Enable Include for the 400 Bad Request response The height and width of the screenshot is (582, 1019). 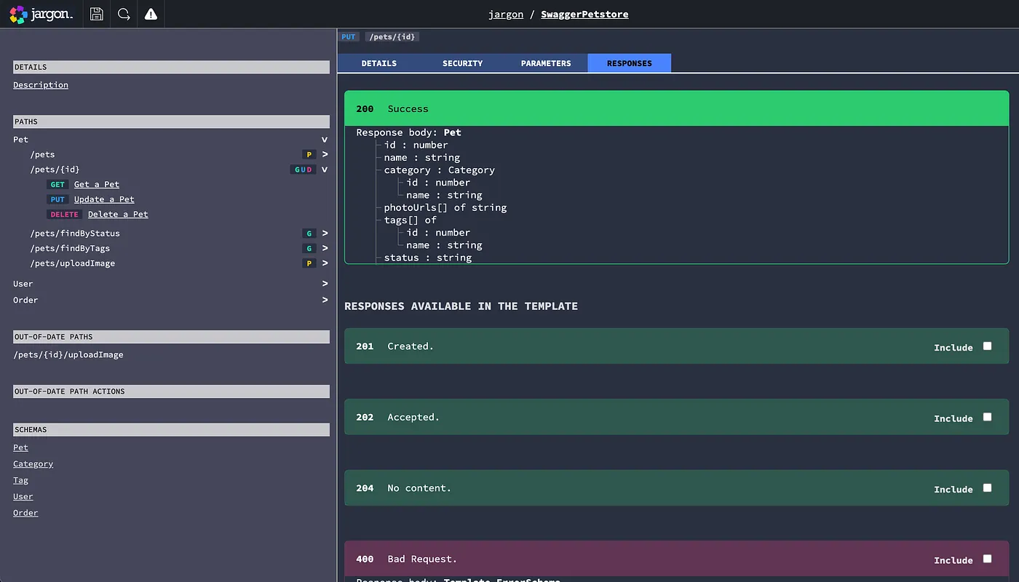click(x=987, y=559)
